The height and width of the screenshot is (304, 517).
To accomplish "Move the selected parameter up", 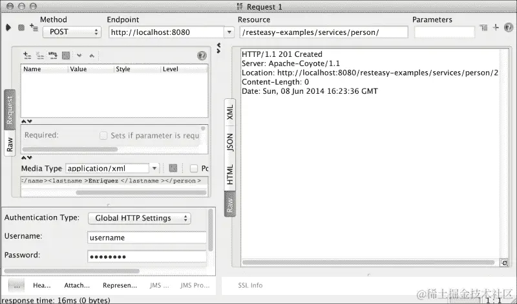I will [92, 56].
